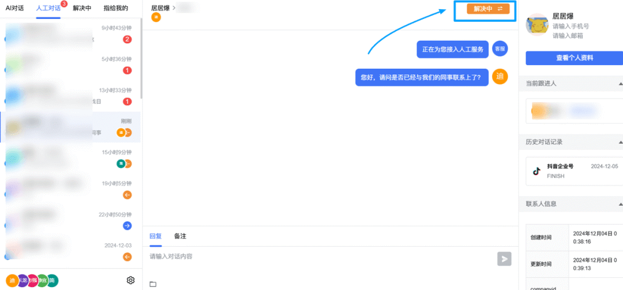Click small orange avatar under 居居爆 header
The image size is (623, 290).
click(x=156, y=17)
